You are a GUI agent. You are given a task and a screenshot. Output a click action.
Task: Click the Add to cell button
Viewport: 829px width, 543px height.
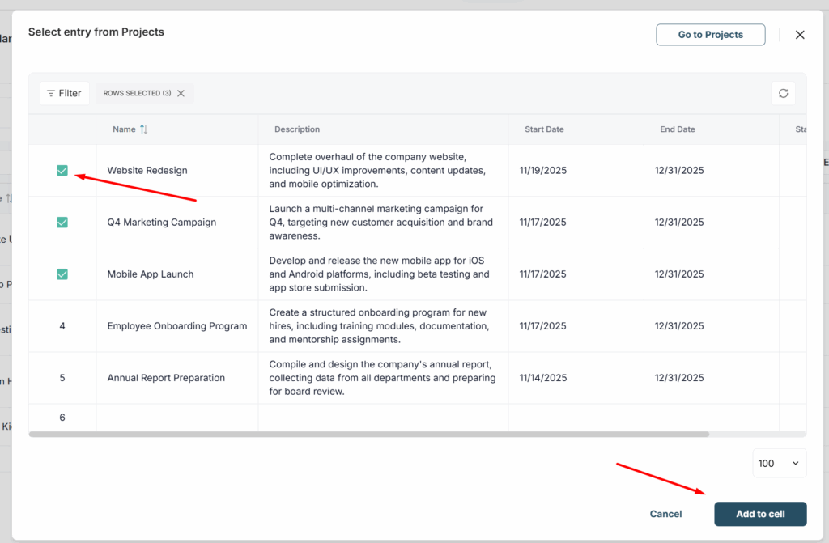[x=760, y=514]
